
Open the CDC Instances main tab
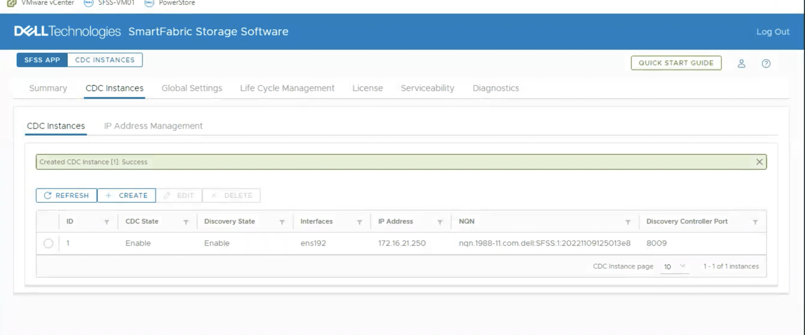[x=114, y=88]
